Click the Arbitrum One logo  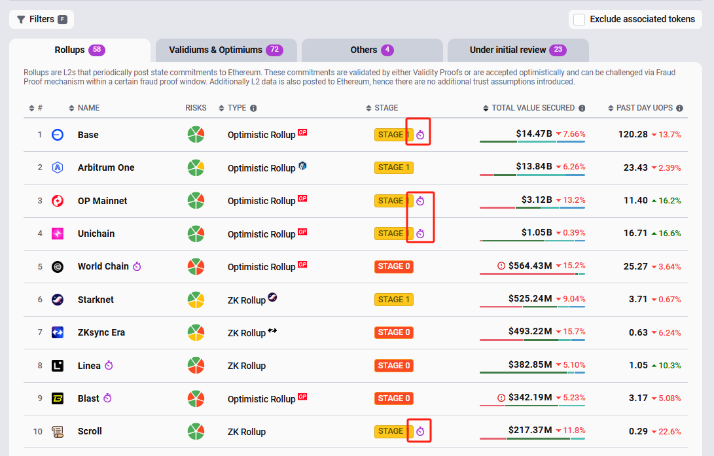point(58,167)
